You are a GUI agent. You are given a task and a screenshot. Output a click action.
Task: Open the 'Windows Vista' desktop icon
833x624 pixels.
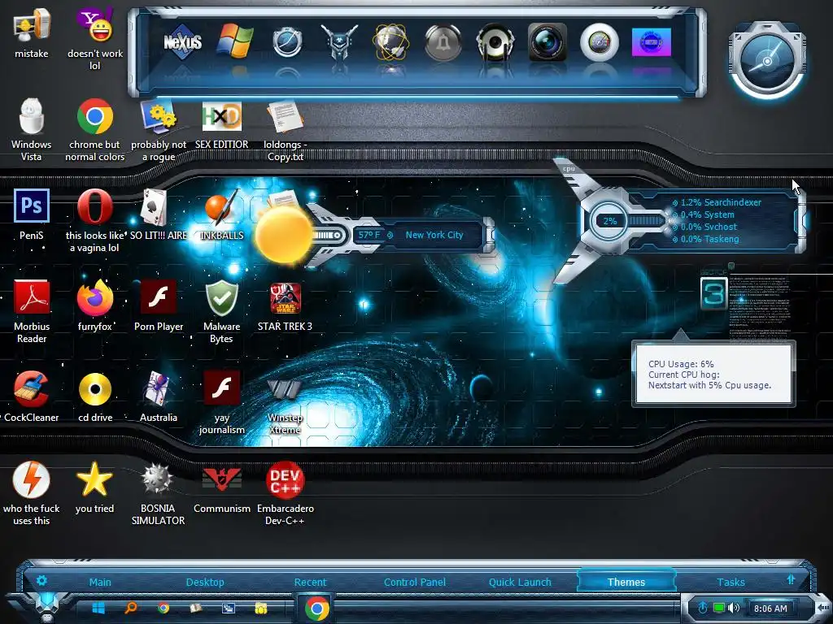32,130
